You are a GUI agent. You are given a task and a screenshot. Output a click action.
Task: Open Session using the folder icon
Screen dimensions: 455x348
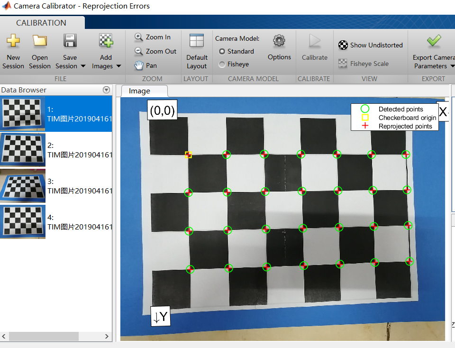[x=40, y=41]
